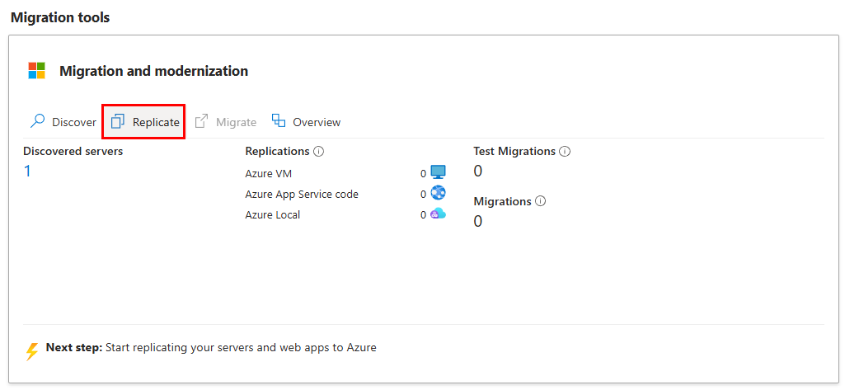Click the Test Migrations count value
845x390 pixels.
(478, 172)
